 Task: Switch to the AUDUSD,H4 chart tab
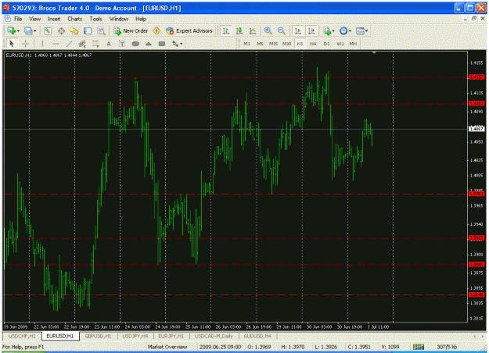(x=257, y=336)
